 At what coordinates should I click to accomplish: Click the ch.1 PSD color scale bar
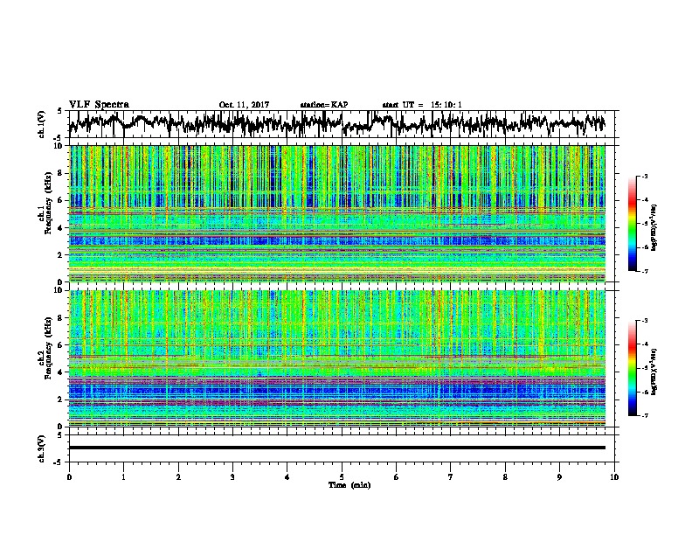pyautogui.click(x=632, y=224)
